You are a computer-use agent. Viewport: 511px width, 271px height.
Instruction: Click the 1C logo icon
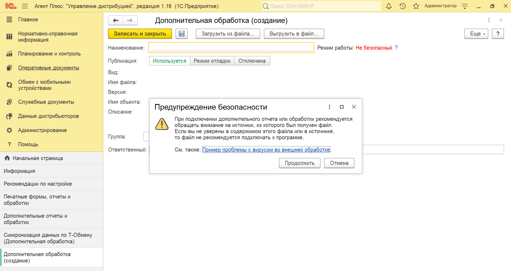pyautogui.click(x=11, y=6)
